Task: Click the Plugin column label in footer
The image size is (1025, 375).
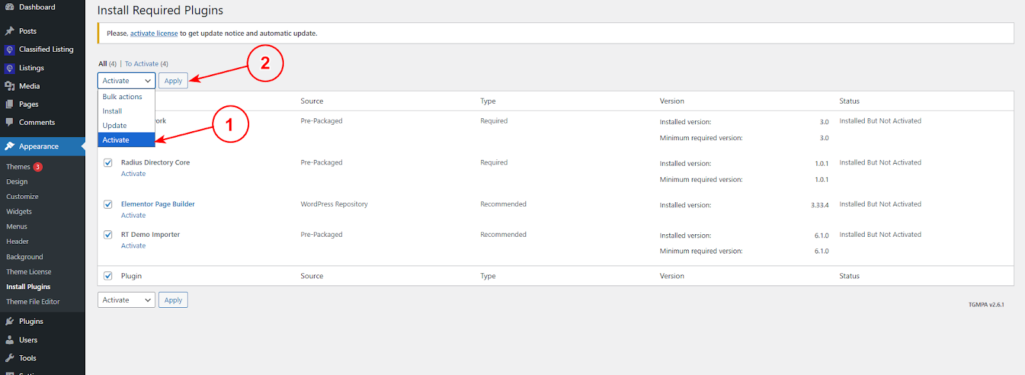Action: point(131,276)
